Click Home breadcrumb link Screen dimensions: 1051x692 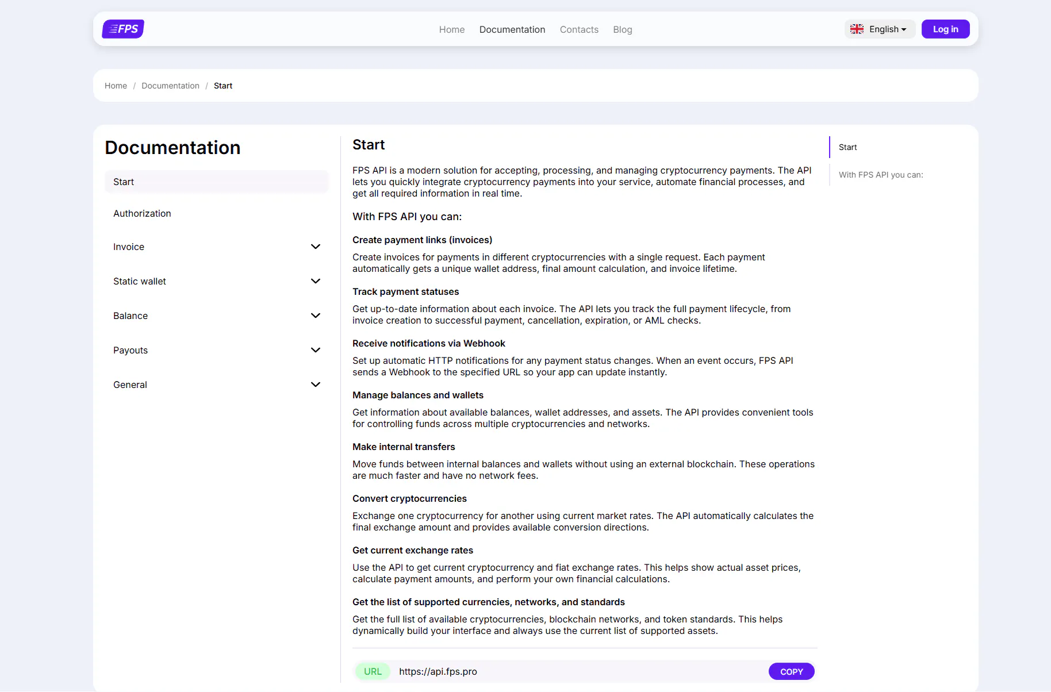[116, 86]
